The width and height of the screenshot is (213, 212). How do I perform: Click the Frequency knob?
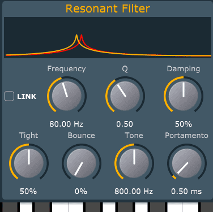[67, 96]
